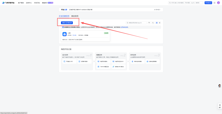Open the nine-dot apps grid icon

click(x=215, y=3)
